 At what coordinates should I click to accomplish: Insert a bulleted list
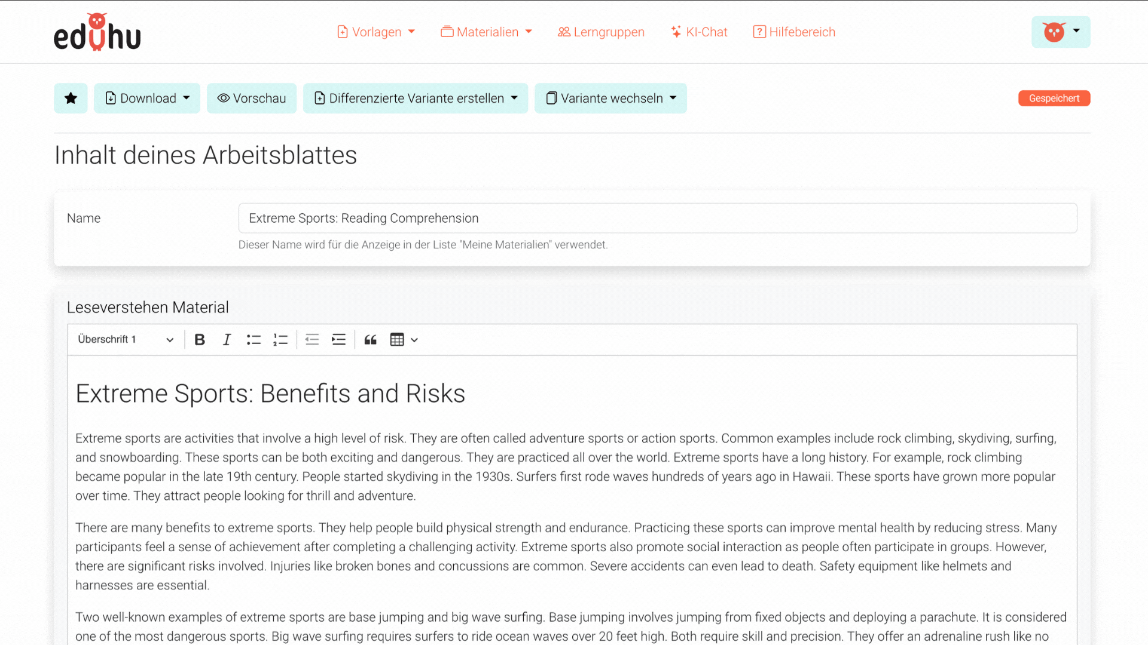click(254, 340)
